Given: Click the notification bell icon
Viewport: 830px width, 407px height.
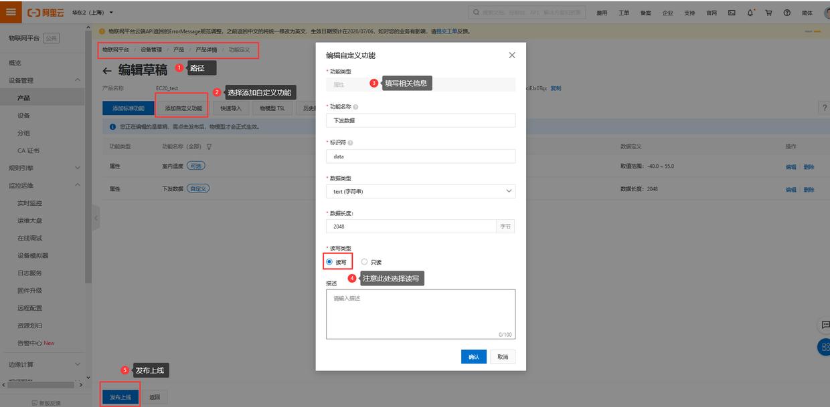Looking at the screenshot, I should tap(750, 13).
